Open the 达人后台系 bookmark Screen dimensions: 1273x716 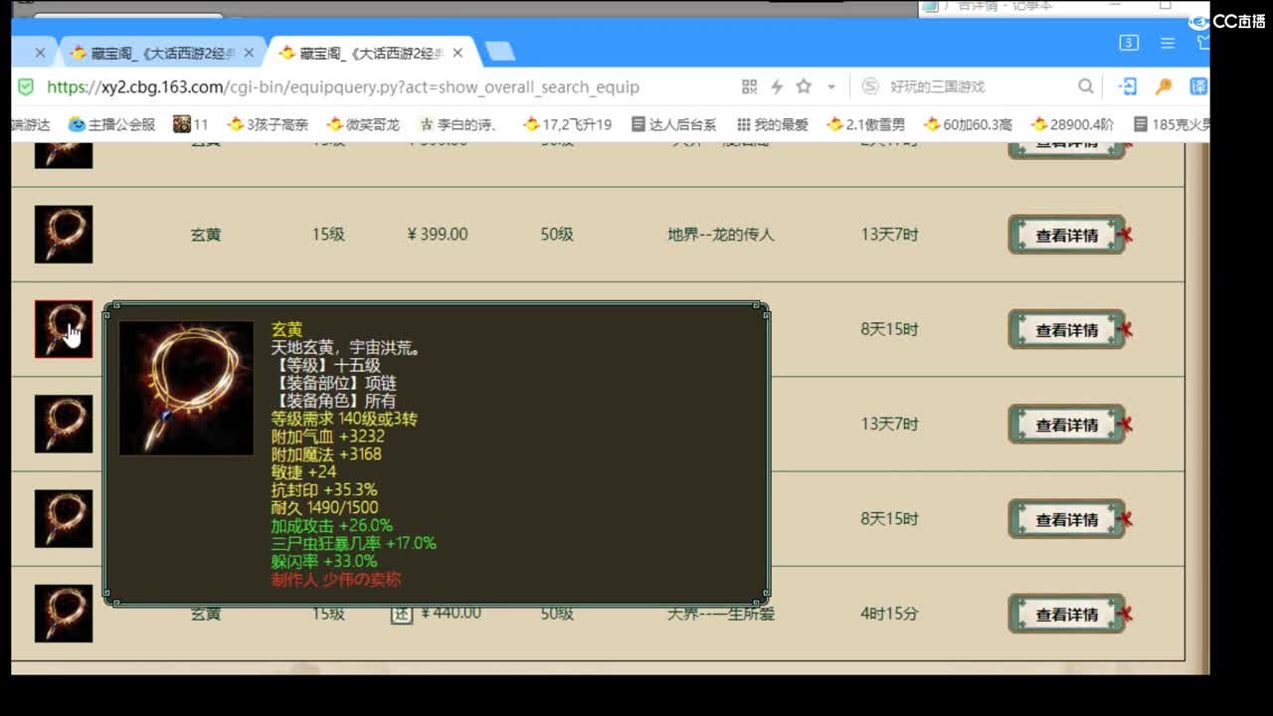pyautogui.click(x=673, y=124)
